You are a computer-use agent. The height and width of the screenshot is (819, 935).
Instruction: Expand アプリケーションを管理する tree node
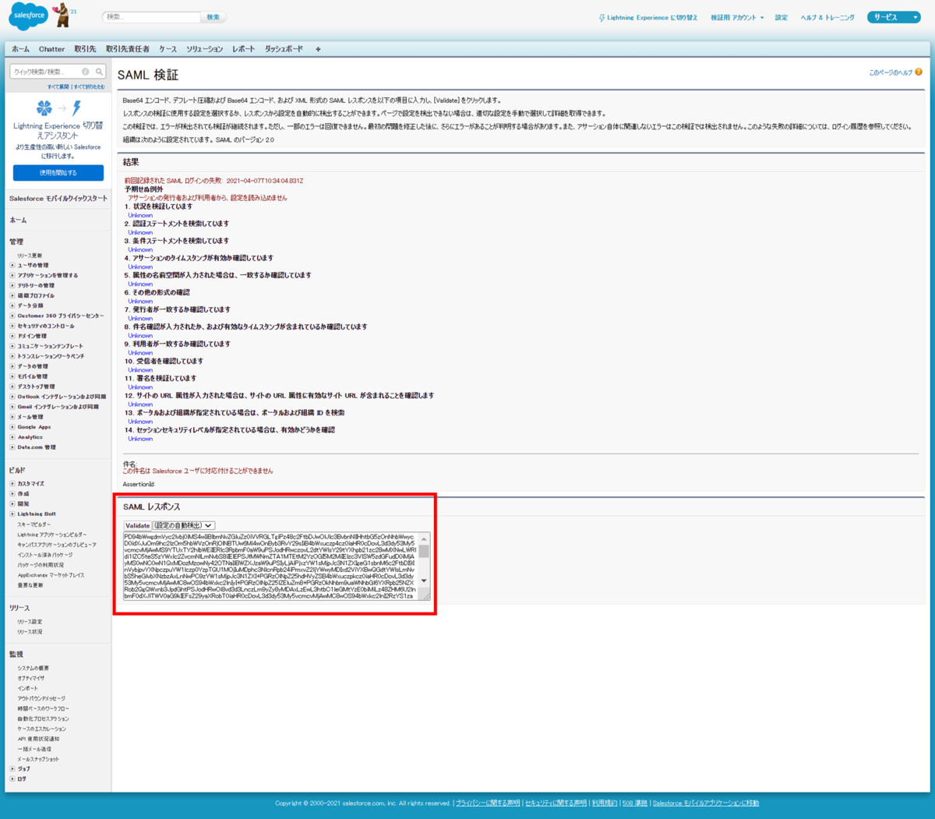[x=12, y=275]
